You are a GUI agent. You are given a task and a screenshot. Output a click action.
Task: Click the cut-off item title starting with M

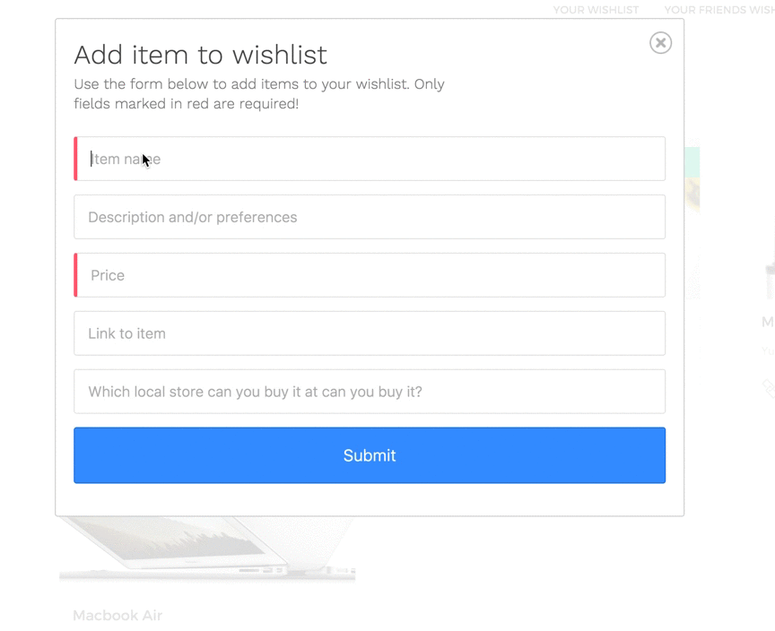pos(768,322)
